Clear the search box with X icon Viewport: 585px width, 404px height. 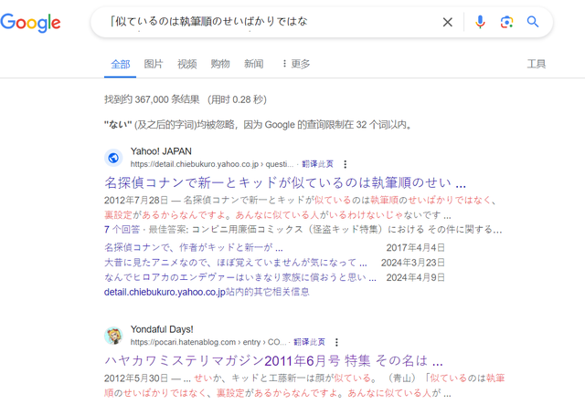pos(447,22)
